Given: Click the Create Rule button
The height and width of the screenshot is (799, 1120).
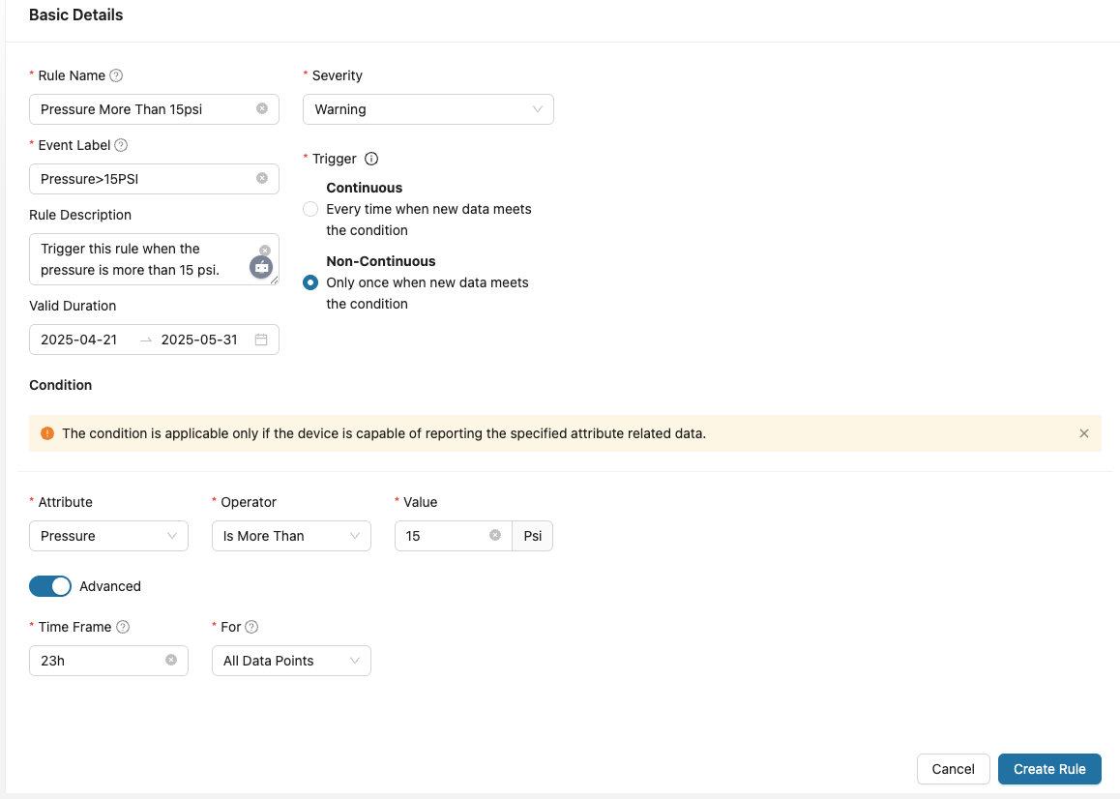Looking at the screenshot, I should tap(1049, 769).
